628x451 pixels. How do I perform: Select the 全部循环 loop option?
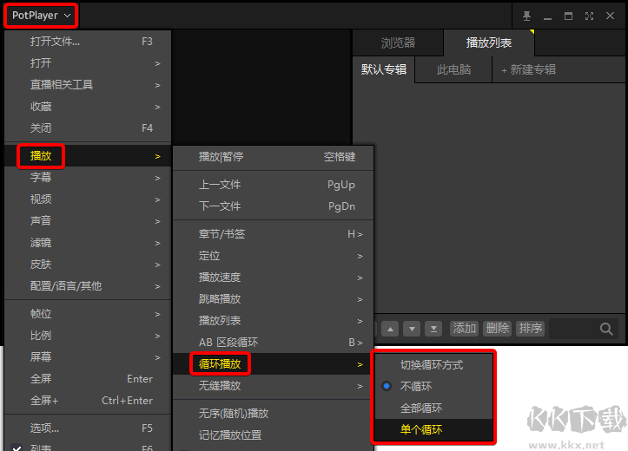[x=433, y=409]
